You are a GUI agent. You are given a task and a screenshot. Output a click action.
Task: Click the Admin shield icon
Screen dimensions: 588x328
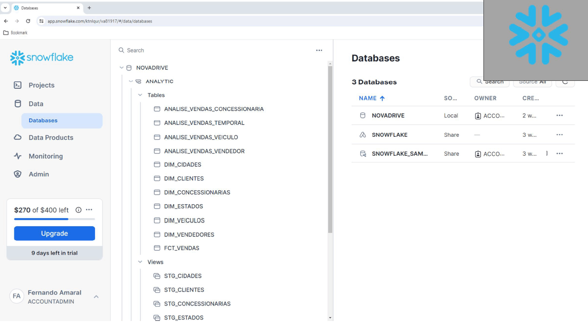(18, 174)
